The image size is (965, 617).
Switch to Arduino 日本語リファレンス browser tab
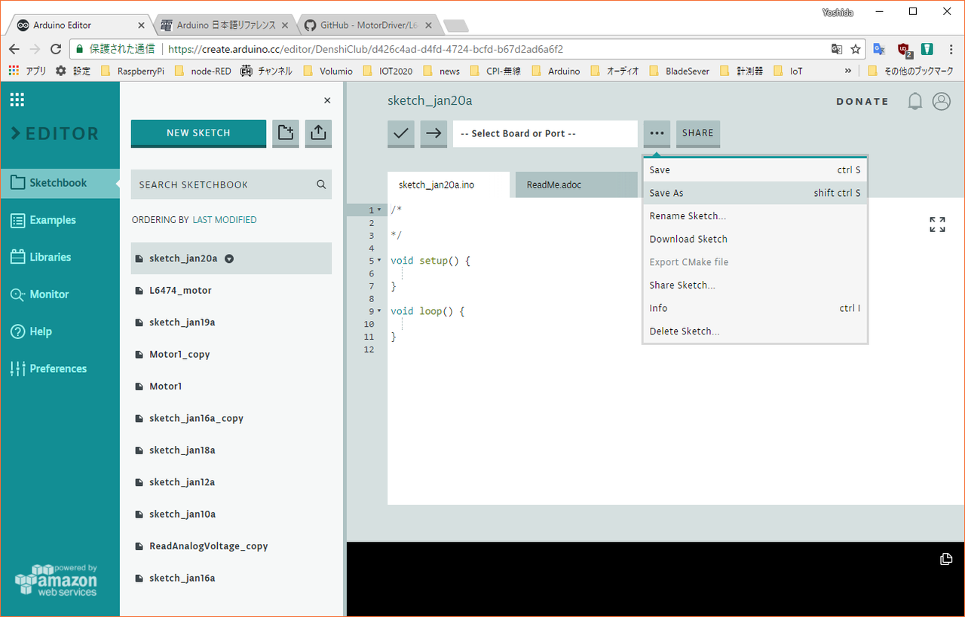click(x=225, y=25)
